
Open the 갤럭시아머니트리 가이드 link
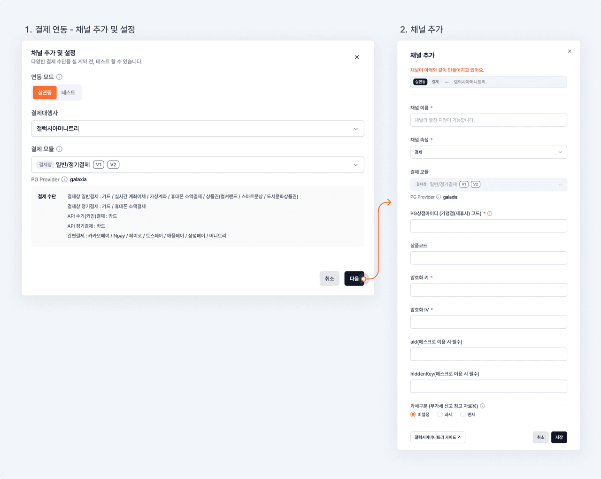[438, 437]
